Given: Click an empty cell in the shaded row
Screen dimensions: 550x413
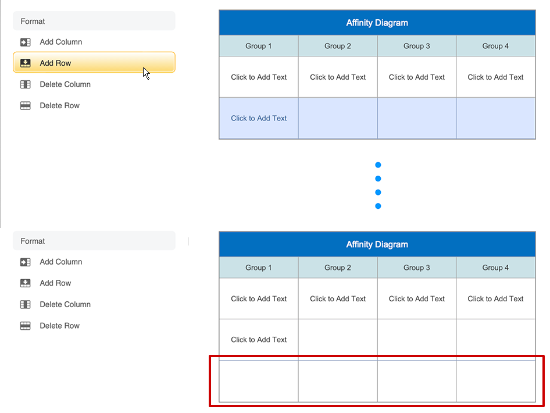Looking at the screenshot, I should 416,118.
